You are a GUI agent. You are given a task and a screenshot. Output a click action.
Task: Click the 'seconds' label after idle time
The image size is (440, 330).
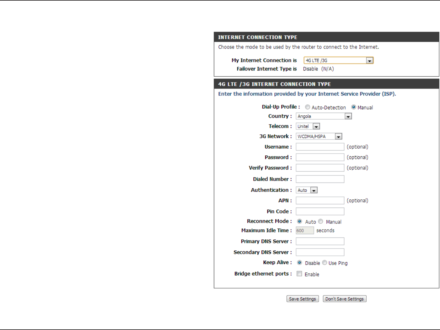pyautogui.click(x=325, y=230)
